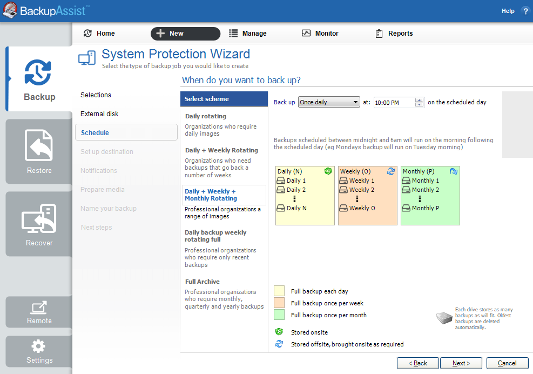Viewport: 533px width, 374px height.
Task: Open the Recover sidebar section
Action: pos(39,224)
